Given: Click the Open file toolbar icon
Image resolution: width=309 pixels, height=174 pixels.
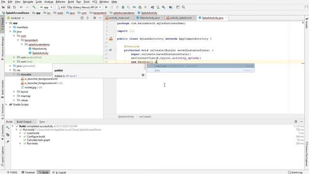Looking at the screenshot, I should (3, 7).
